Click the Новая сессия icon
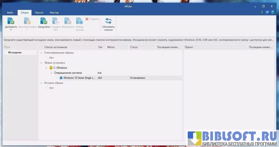This screenshot has height=147, width=279. (80, 21)
